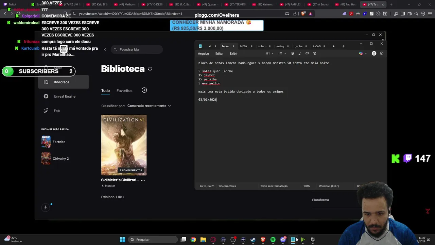This screenshot has height=245, width=435.
Task: Expand the Classificar por dropdown
Action: click(149, 106)
